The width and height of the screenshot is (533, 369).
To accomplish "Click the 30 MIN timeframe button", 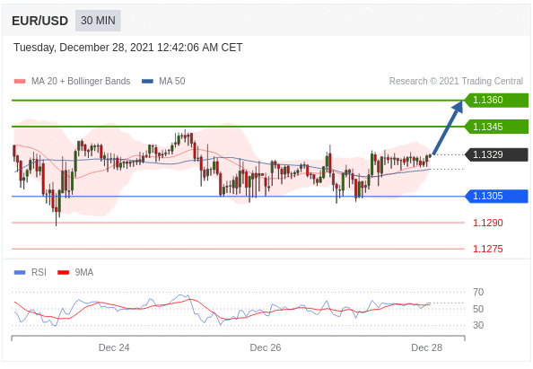I will [x=98, y=21].
